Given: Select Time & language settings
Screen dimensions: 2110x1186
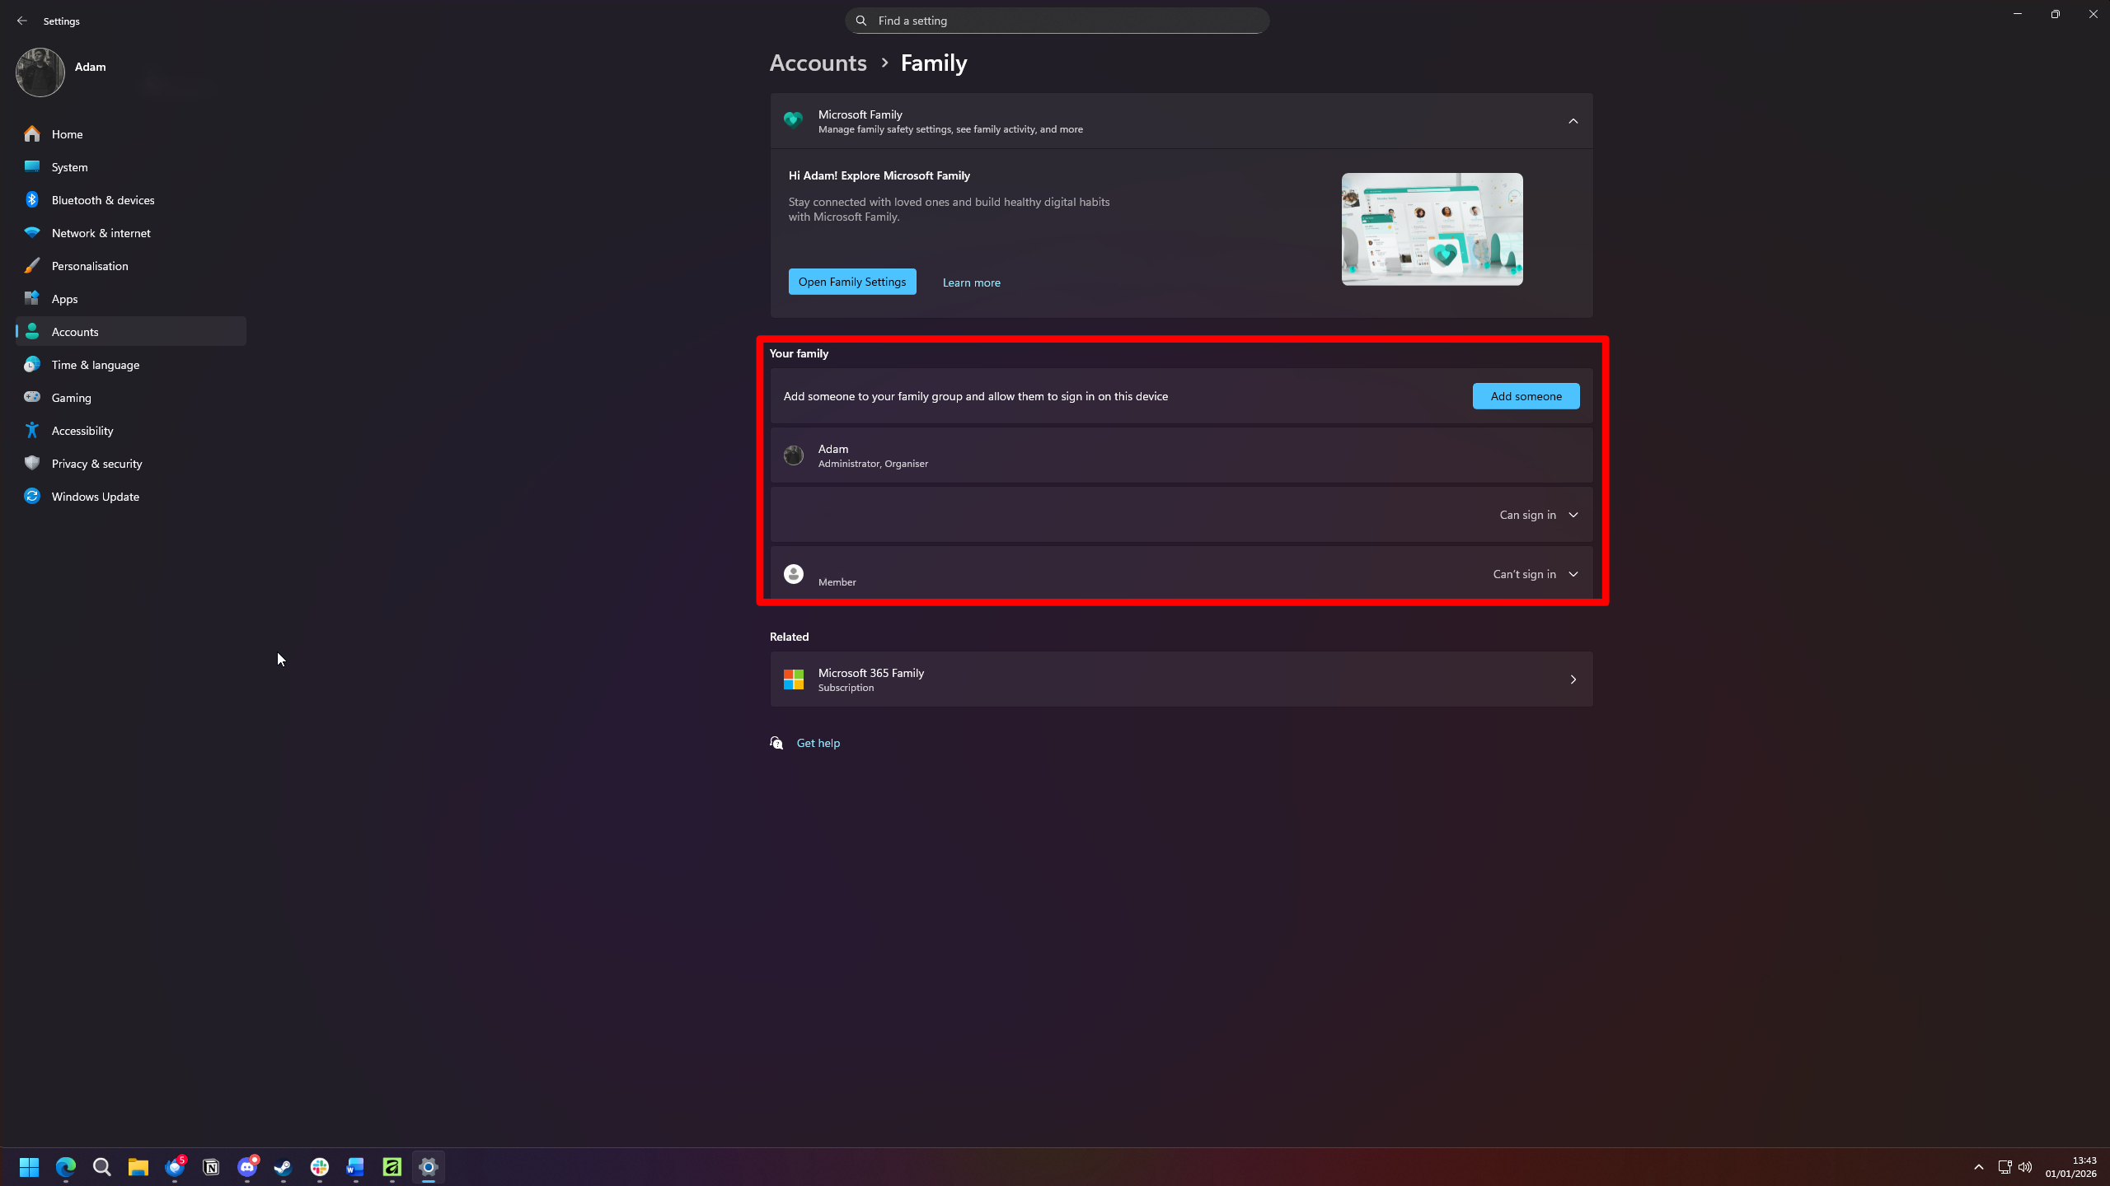Looking at the screenshot, I should point(95,364).
